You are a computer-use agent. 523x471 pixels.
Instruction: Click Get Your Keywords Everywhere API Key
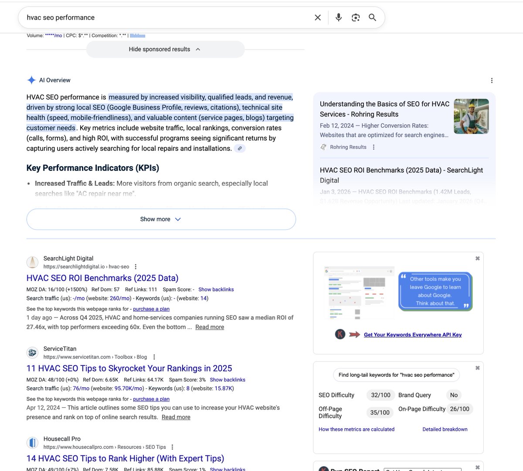(x=413, y=334)
